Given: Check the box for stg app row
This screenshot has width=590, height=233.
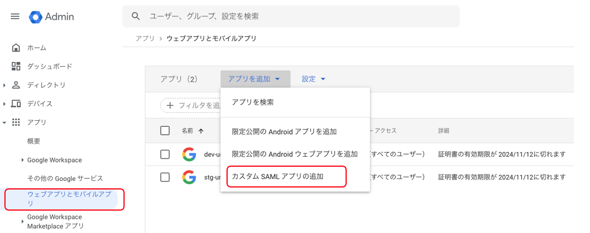Looking at the screenshot, I should 165,177.
